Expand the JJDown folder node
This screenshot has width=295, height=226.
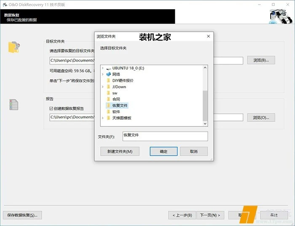tap(103, 87)
